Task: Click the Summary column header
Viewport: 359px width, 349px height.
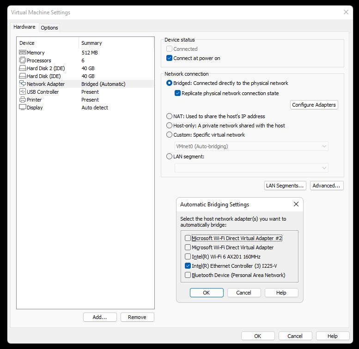Action: pos(91,43)
